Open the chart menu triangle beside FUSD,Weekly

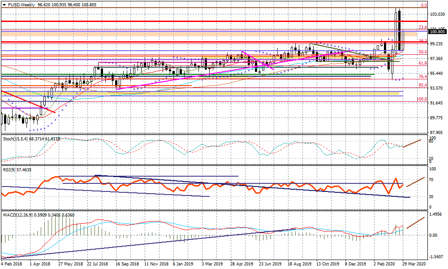(4, 5)
